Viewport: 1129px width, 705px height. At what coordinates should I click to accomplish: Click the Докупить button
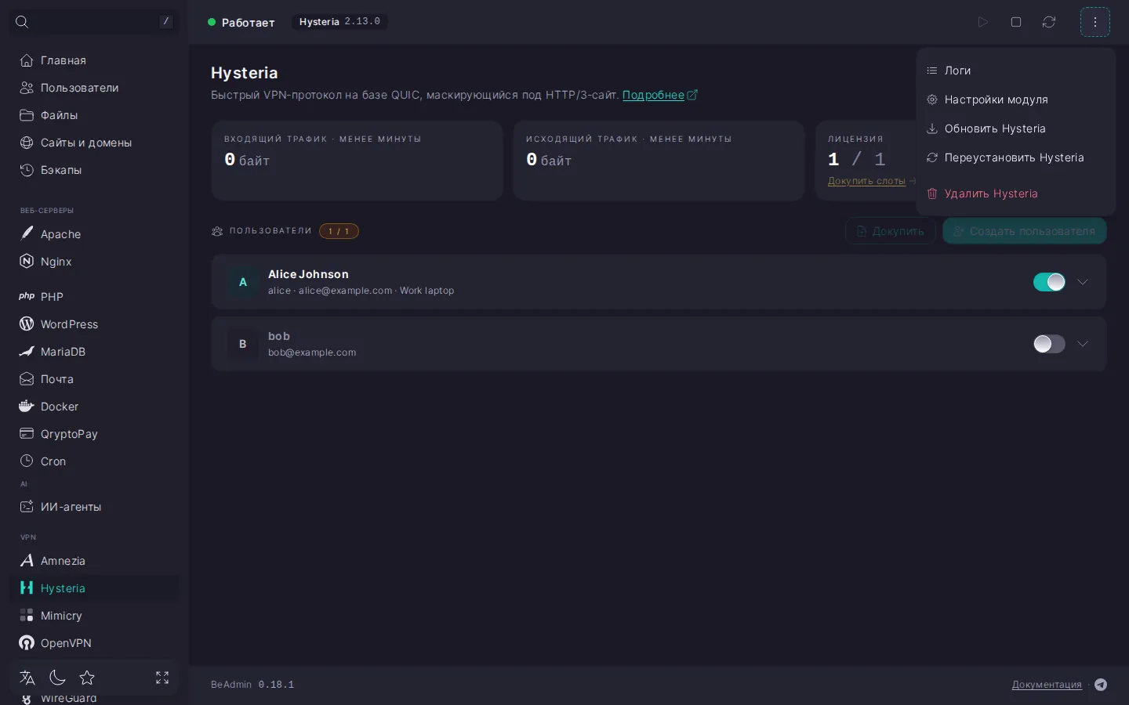click(x=891, y=231)
